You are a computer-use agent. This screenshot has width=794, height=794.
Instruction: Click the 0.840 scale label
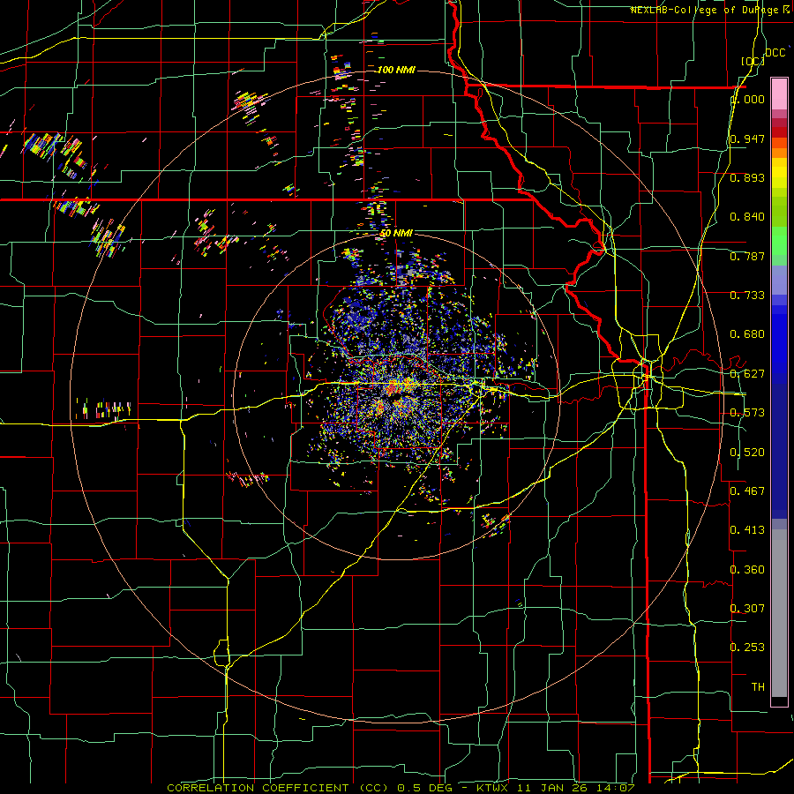[747, 217]
